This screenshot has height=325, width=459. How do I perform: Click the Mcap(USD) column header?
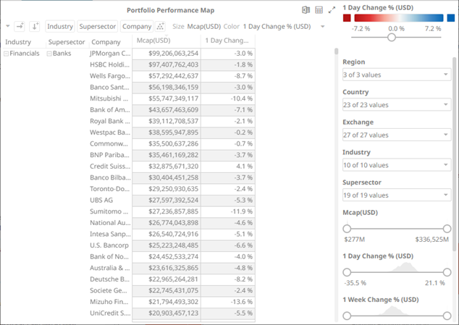pyautogui.click(x=167, y=41)
